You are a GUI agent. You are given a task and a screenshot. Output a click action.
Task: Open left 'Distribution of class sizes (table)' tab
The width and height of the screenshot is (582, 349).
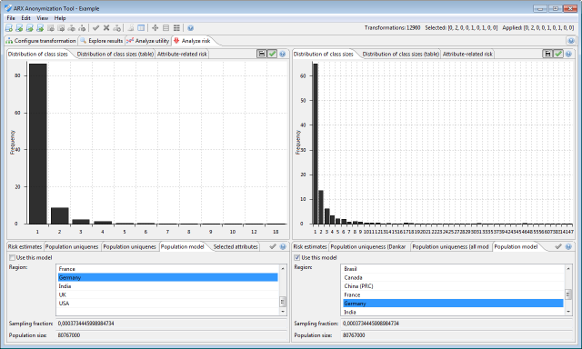click(115, 55)
